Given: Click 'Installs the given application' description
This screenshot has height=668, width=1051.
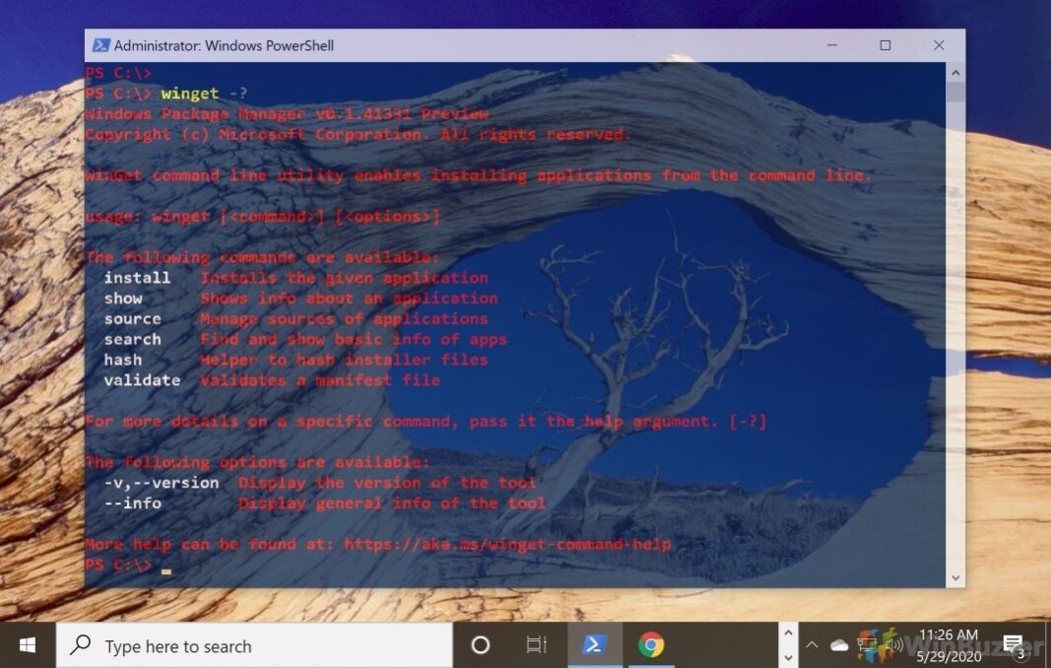Looking at the screenshot, I should coord(344,278).
